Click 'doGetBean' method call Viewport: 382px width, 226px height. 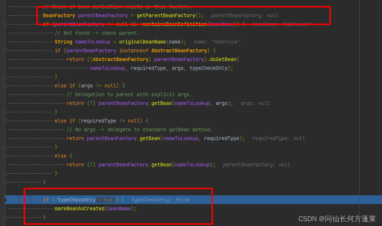223,59
